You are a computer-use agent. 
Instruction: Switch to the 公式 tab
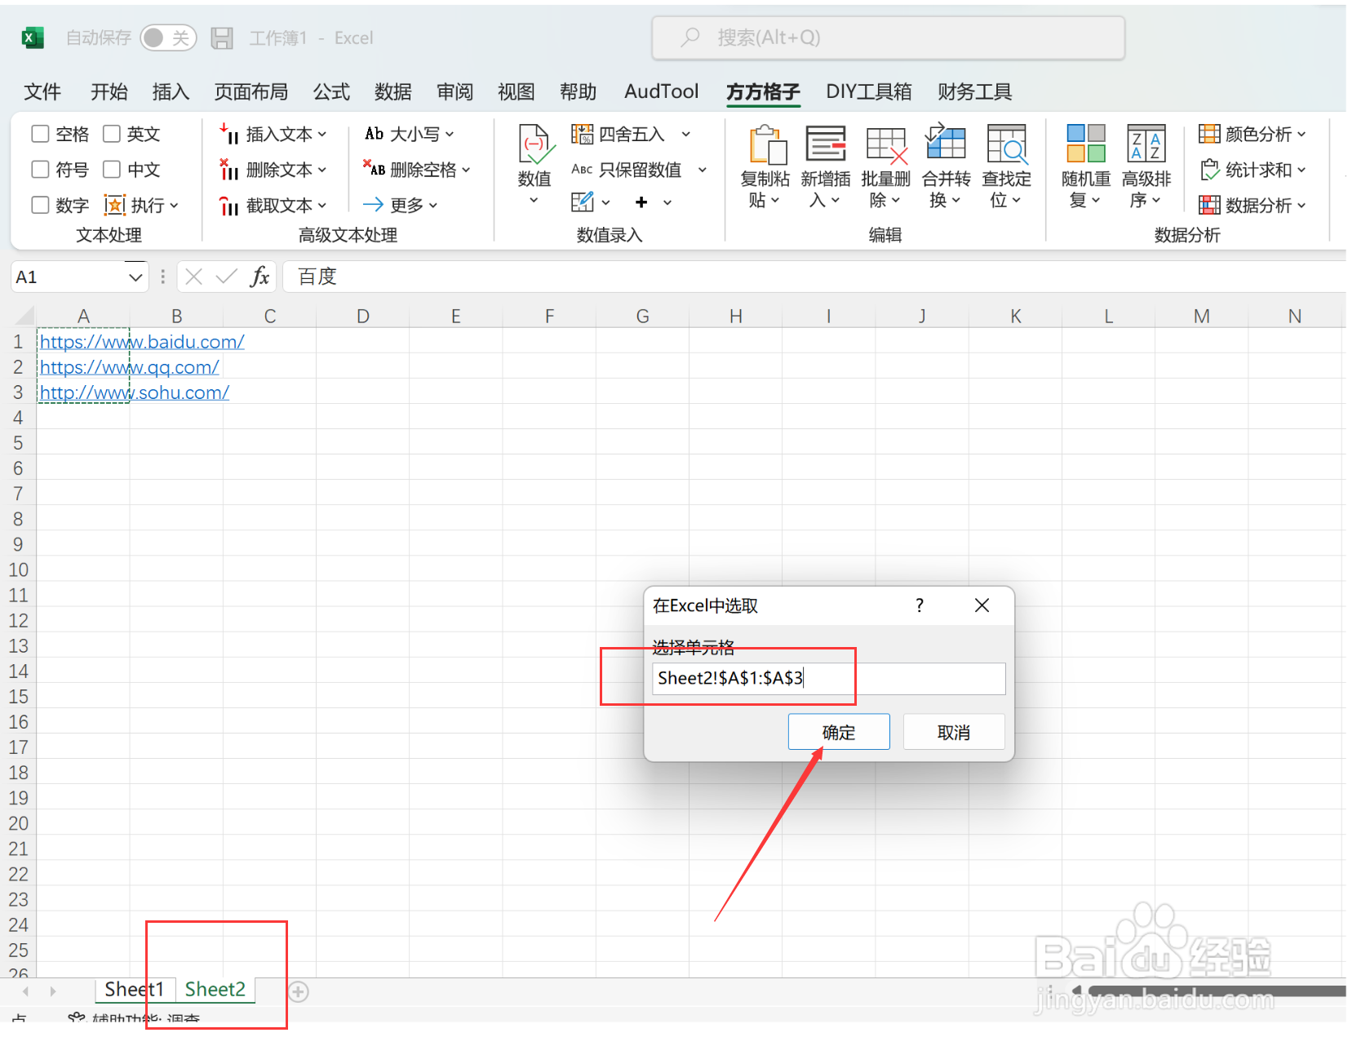[x=331, y=91]
